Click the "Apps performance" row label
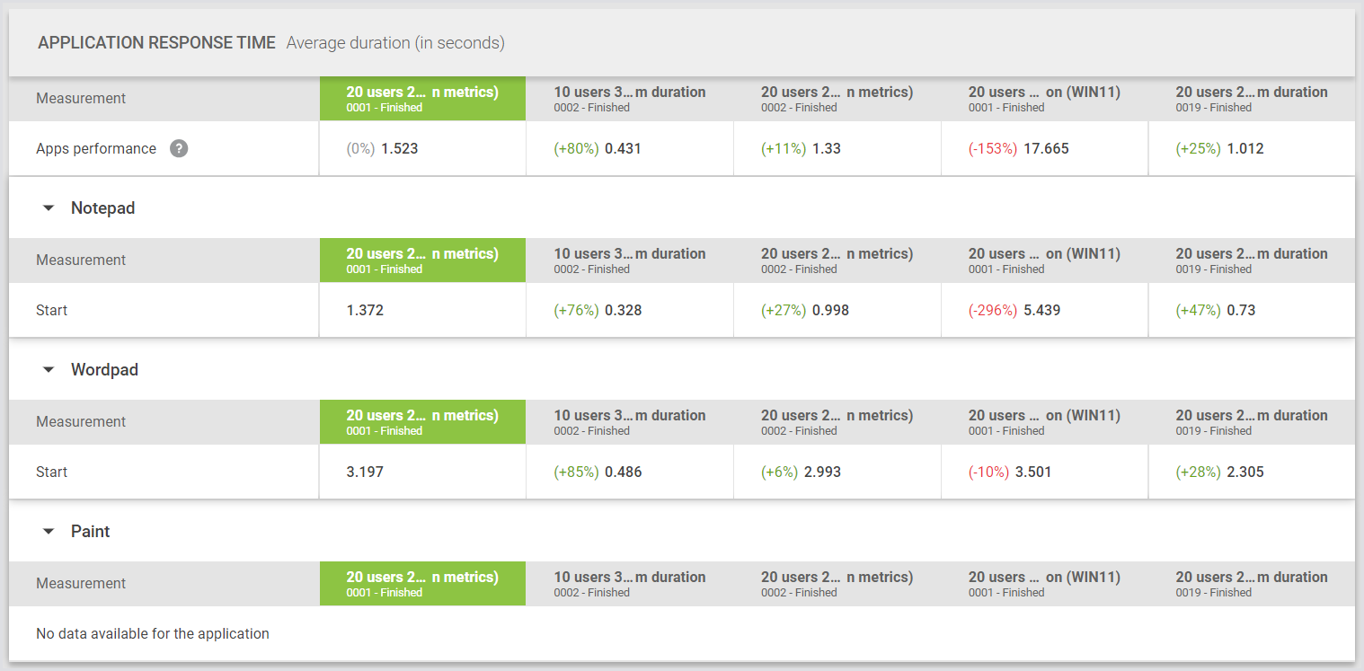 click(x=96, y=149)
